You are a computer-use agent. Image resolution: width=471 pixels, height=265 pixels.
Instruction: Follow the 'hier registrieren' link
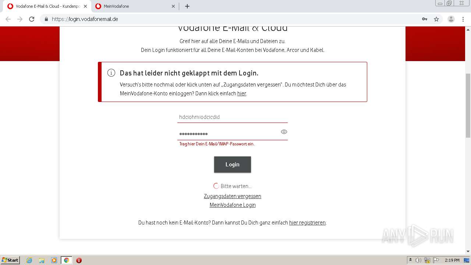tap(307, 223)
